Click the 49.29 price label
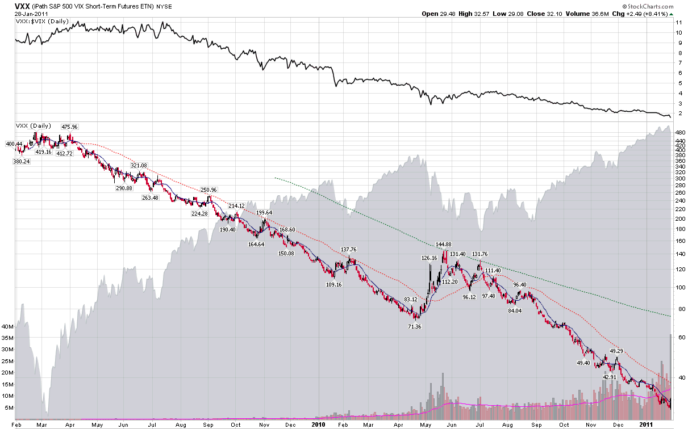 coord(616,351)
